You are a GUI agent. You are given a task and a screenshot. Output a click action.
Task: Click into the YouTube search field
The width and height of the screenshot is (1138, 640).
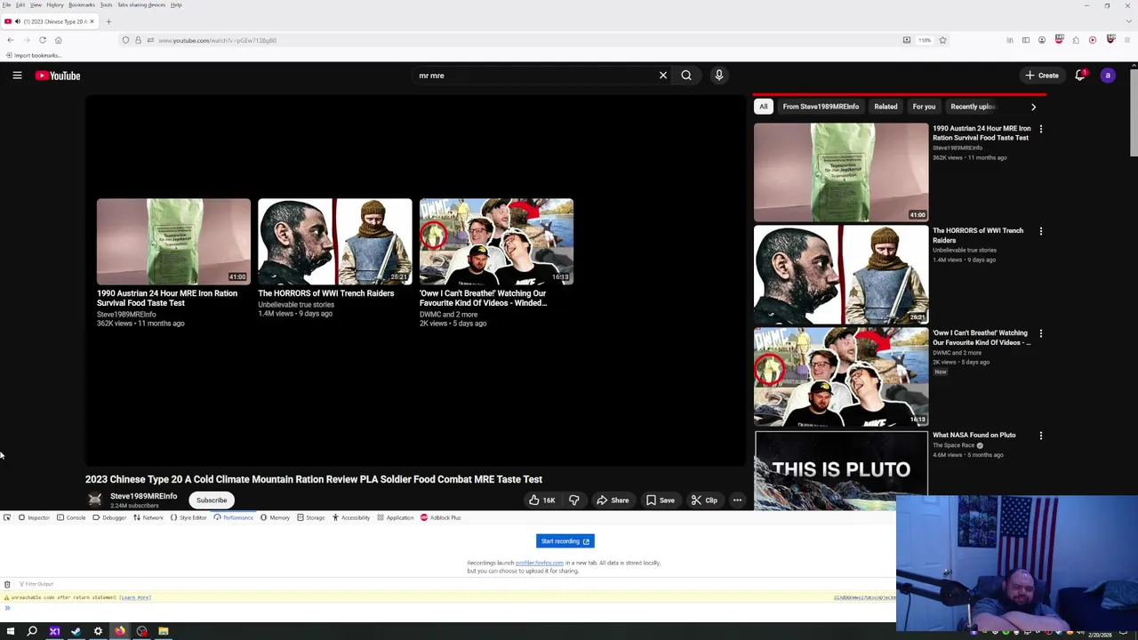click(x=533, y=76)
